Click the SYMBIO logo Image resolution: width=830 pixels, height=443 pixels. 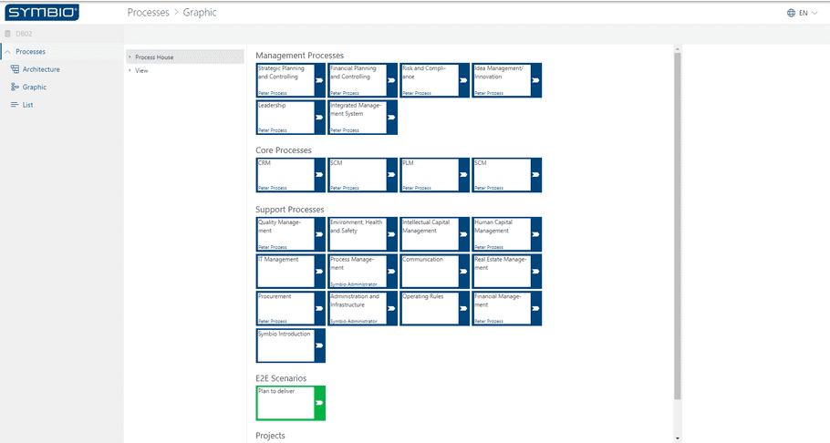click(42, 12)
